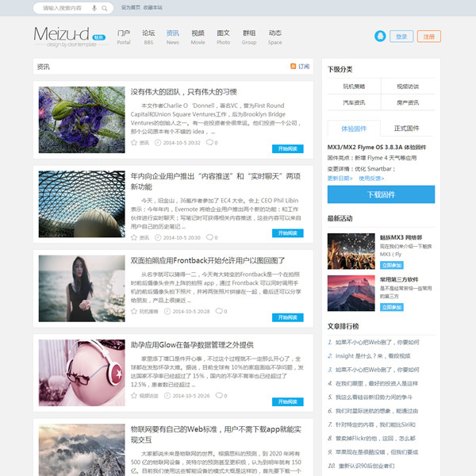Open the 图文 Photo nav item
Image resolution: width=476 pixels, height=476 pixels.
tap(223, 37)
